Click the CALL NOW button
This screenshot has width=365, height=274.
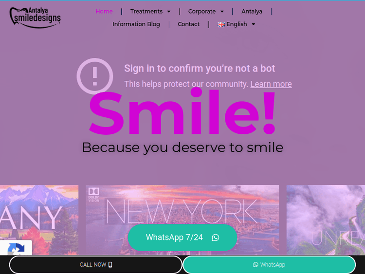pos(96,265)
